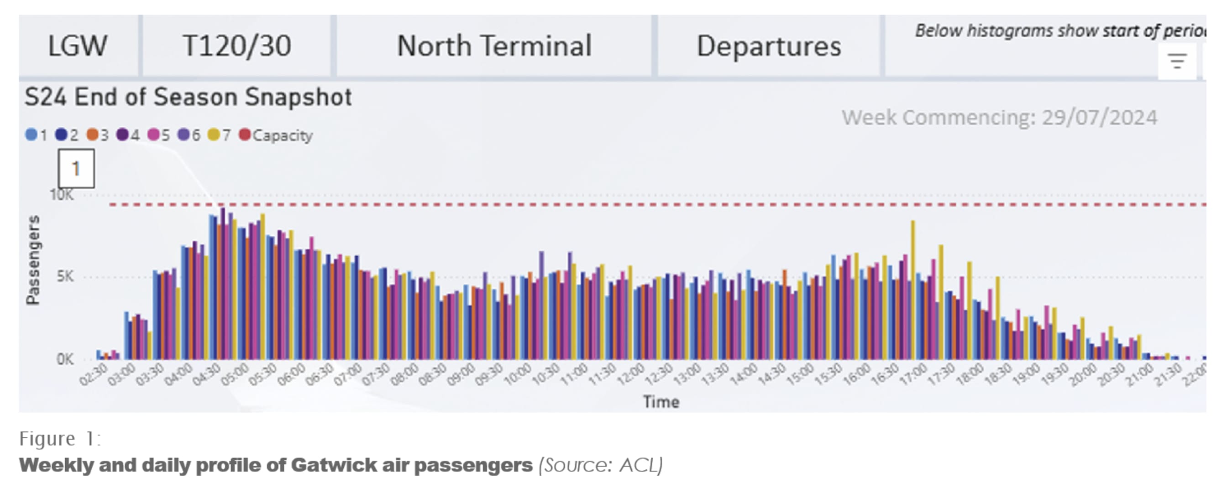
Task: Click the red dashed capacity line
Action: [619, 205]
